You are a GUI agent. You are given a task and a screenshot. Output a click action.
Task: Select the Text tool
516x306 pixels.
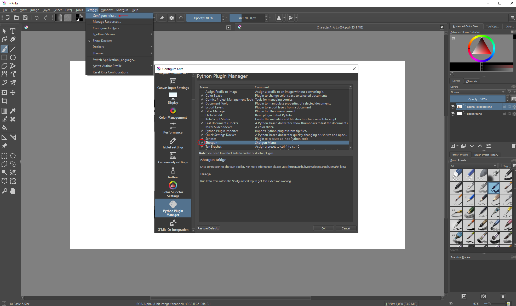point(13,31)
